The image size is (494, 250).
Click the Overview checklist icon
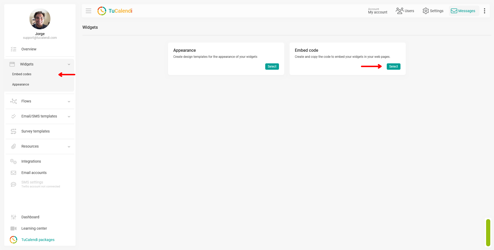pos(13,49)
